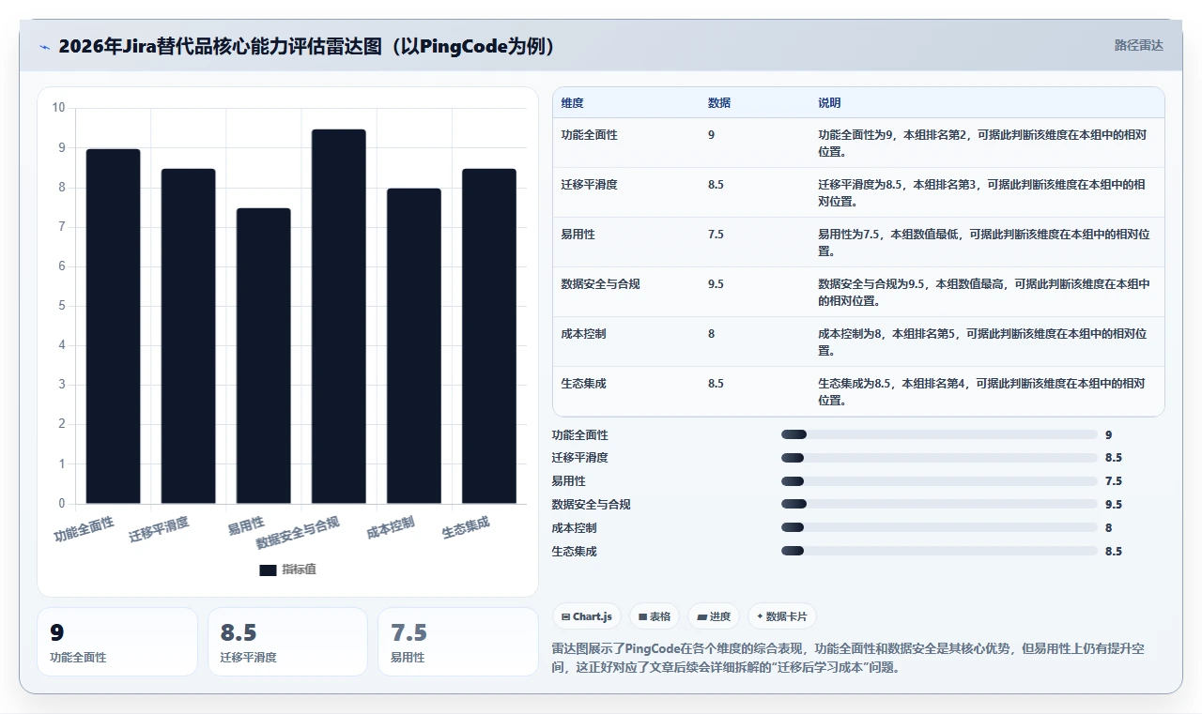
Task: Click the 7.5 value in table
Action: [x=716, y=235]
